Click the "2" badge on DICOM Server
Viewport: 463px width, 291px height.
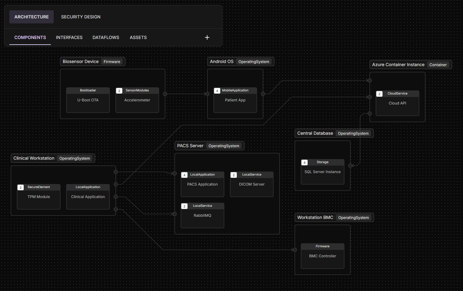tap(233, 175)
